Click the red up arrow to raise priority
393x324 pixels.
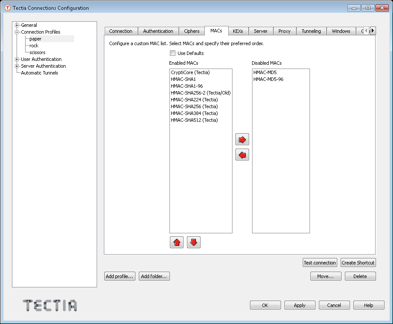[177, 243]
